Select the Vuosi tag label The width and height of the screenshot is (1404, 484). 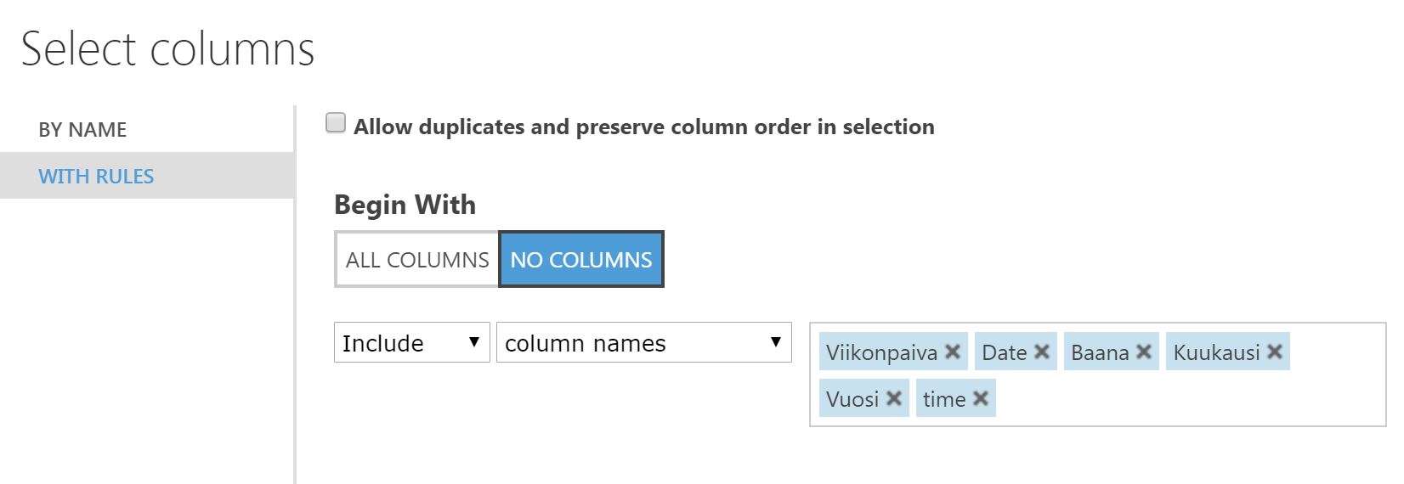coord(852,399)
